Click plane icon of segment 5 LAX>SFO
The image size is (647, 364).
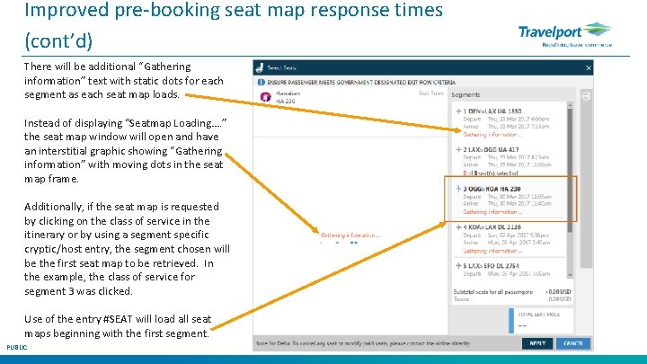[458, 266]
